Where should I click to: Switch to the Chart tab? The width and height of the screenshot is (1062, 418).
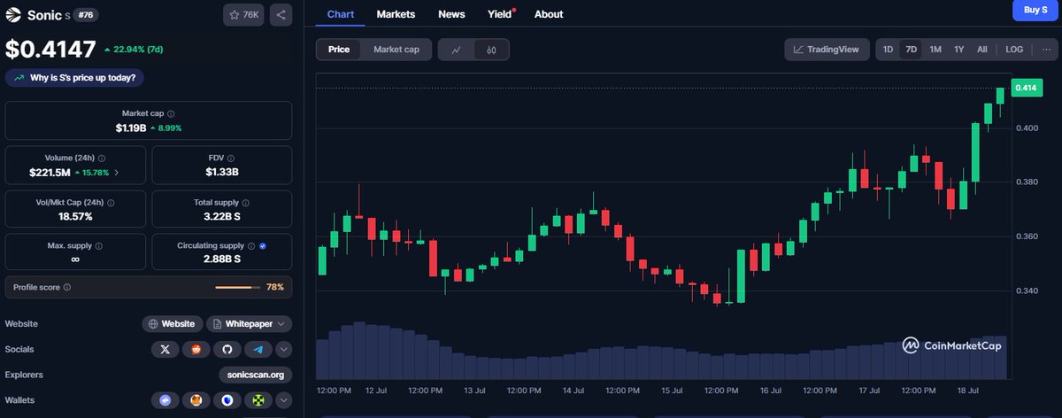[341, 14]
